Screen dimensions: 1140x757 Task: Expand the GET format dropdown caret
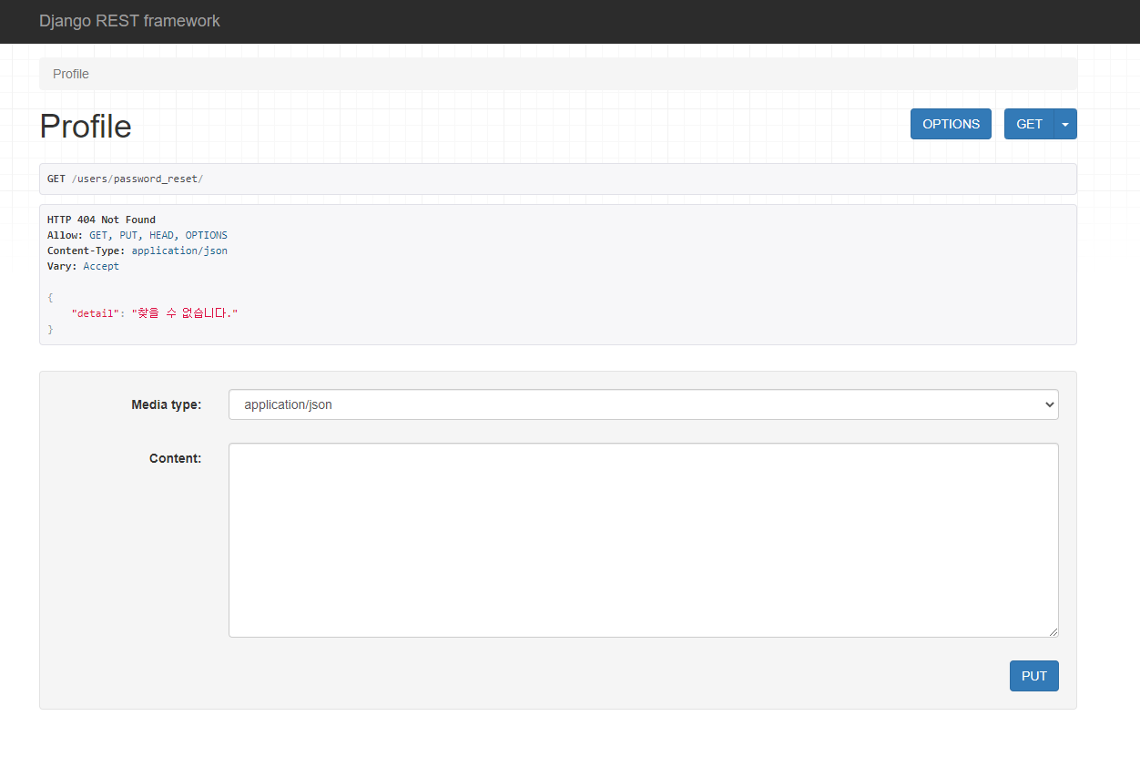click(x=1065, y=124)
